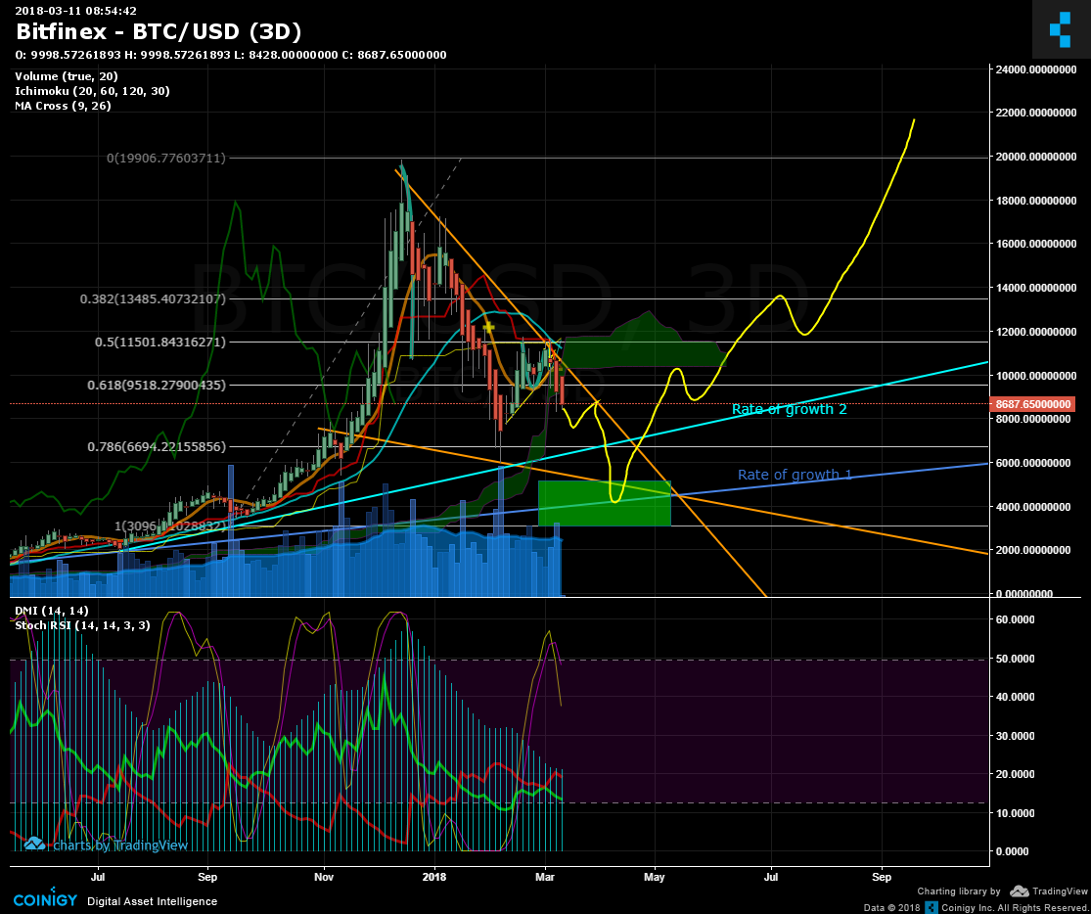Select the 'Stoch RSI (14, 14, 3, 3)' label

pos(83,625)
